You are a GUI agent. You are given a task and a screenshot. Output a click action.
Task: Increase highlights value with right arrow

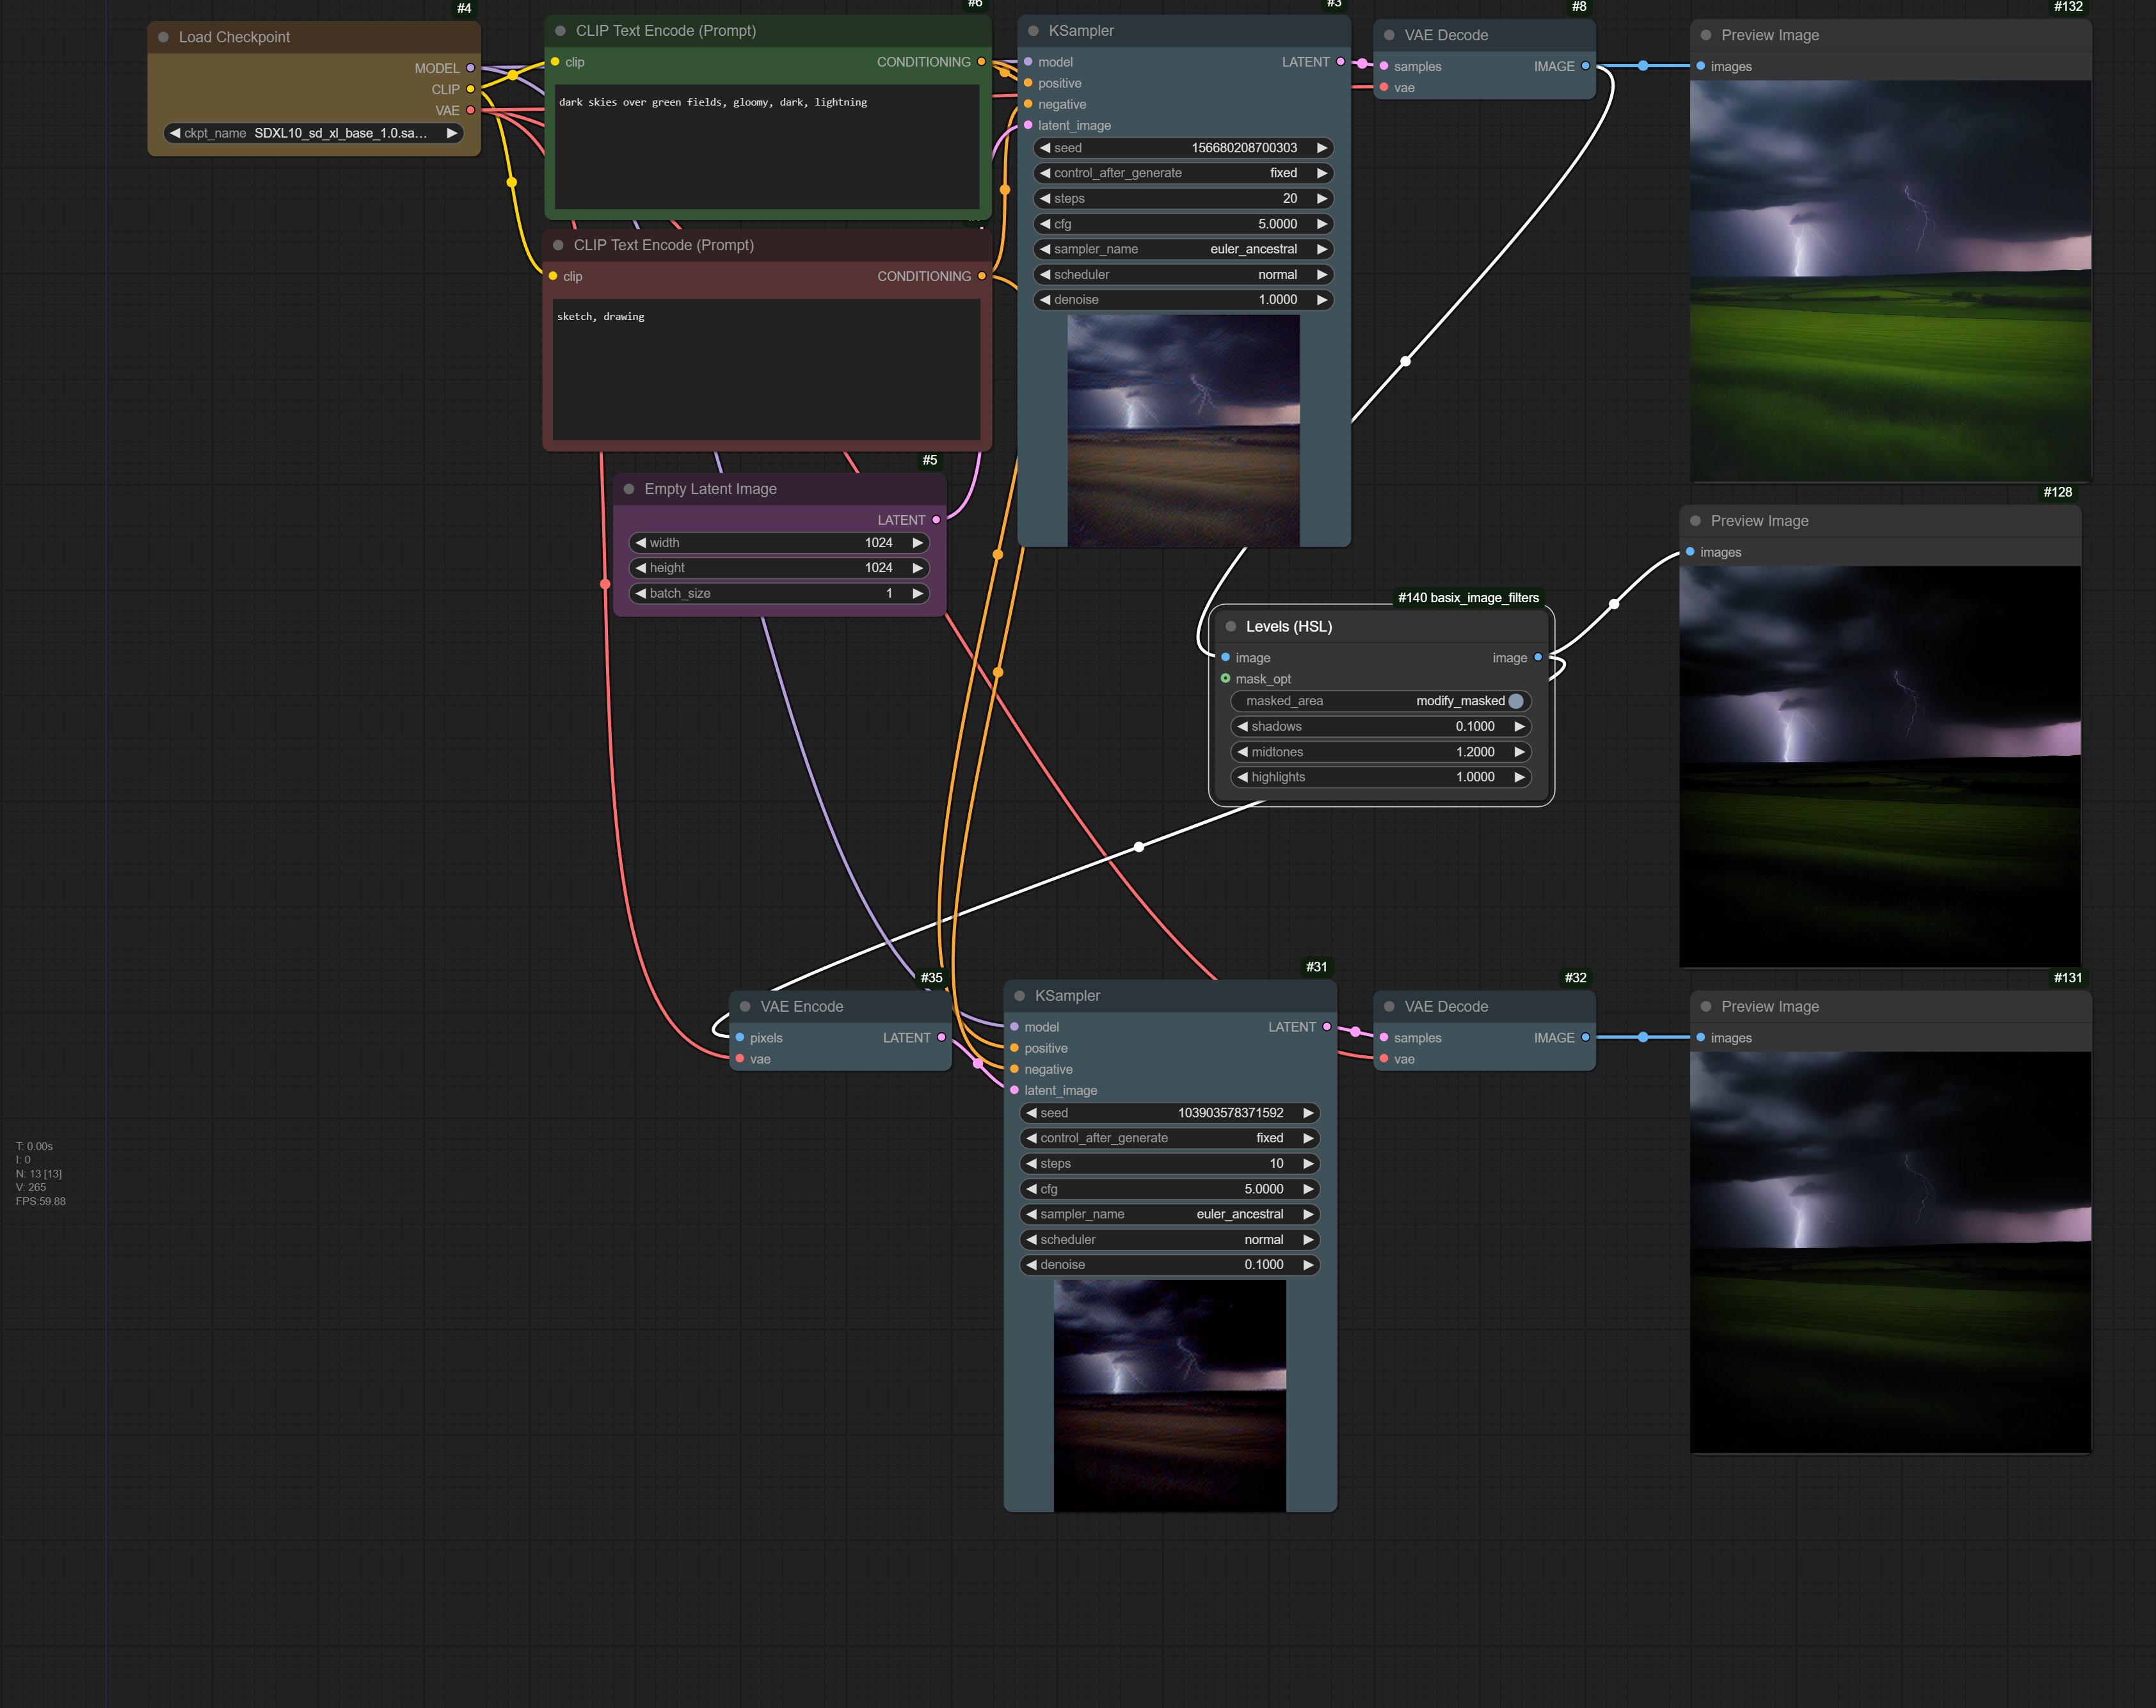pos(1519,777)
